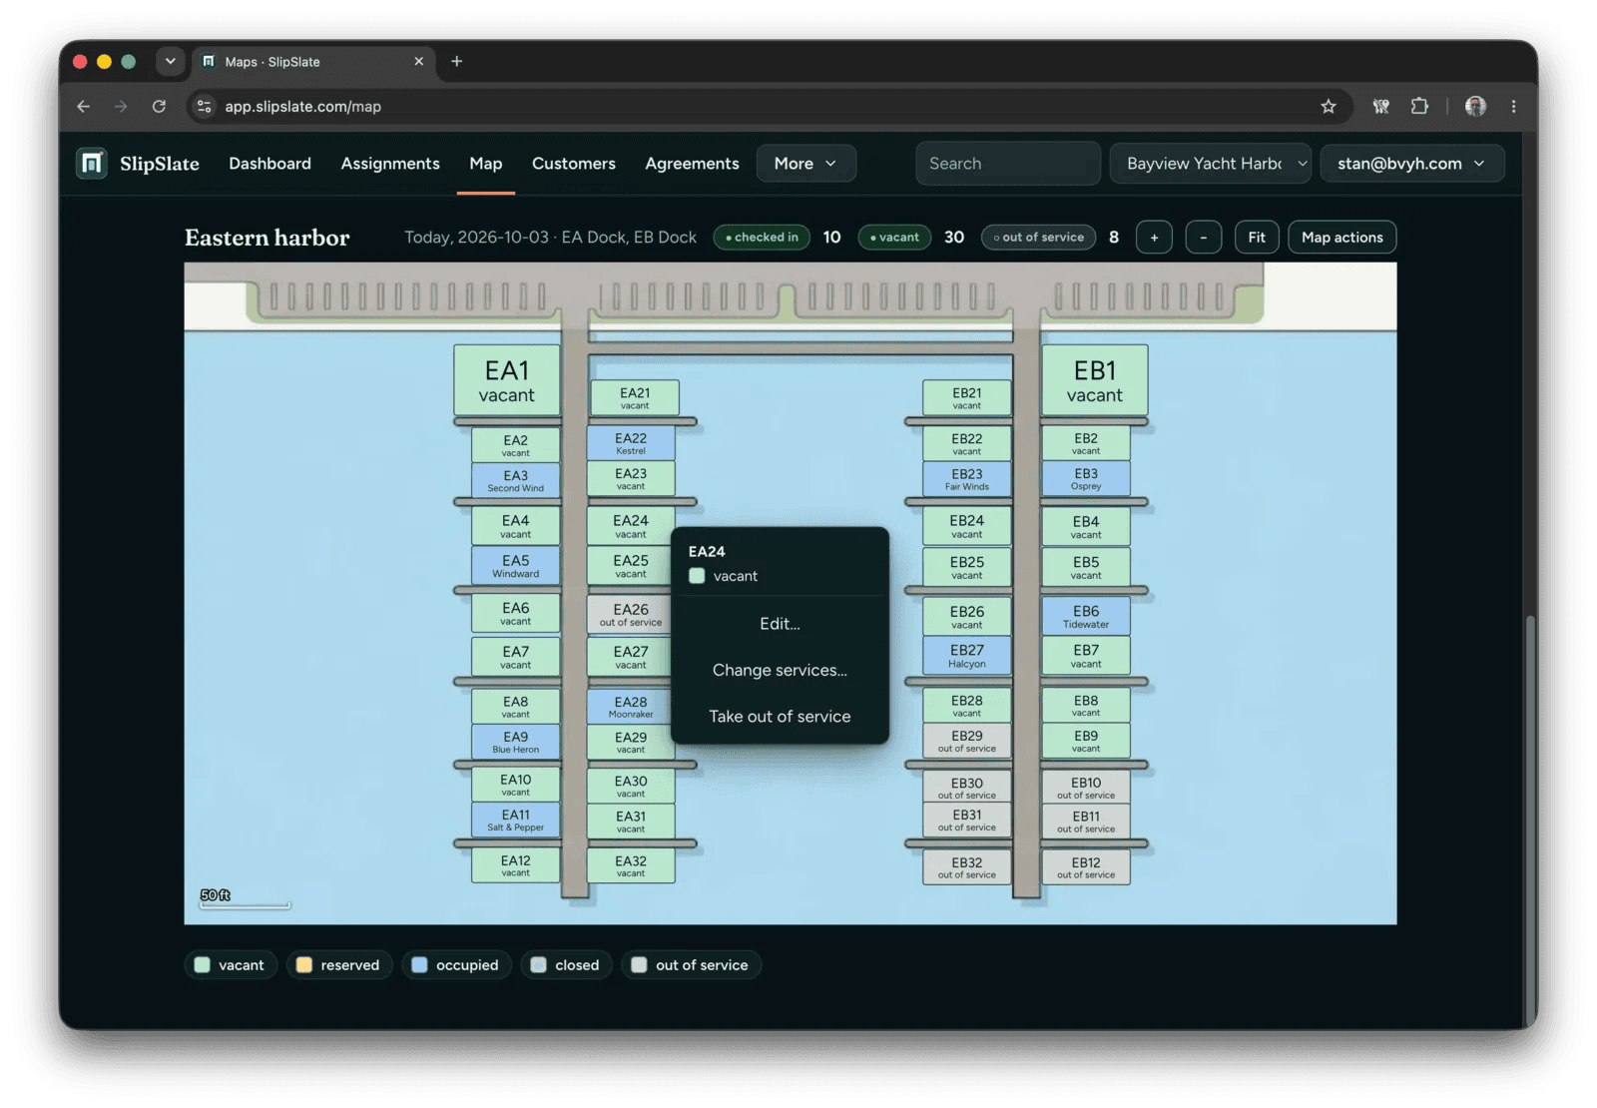Open the Map actions menu

coord(1341,238)
